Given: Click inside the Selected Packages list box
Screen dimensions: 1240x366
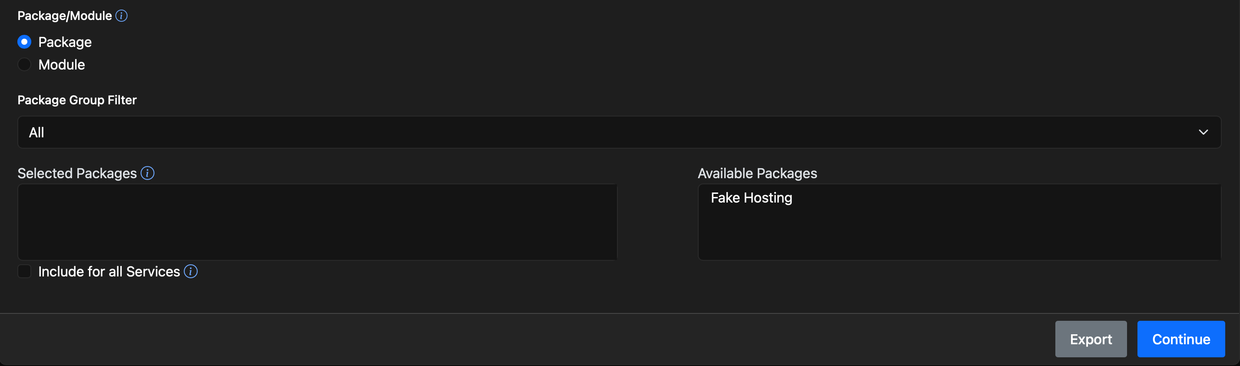Looking at the screenshot, I should click(317, 222).
